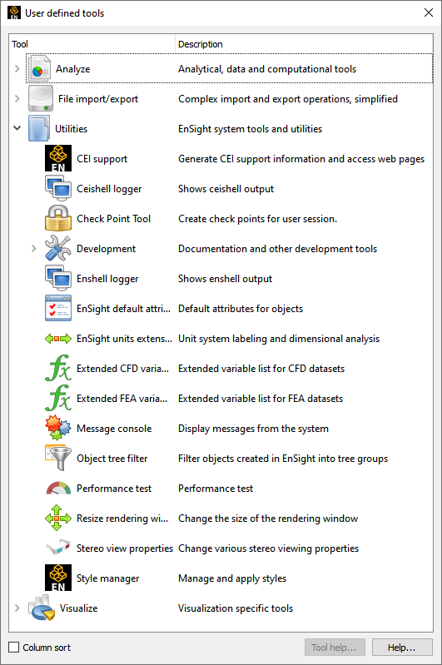Click the Ceishell logger monitors icon
442x665 pixels.
point(58,188)
